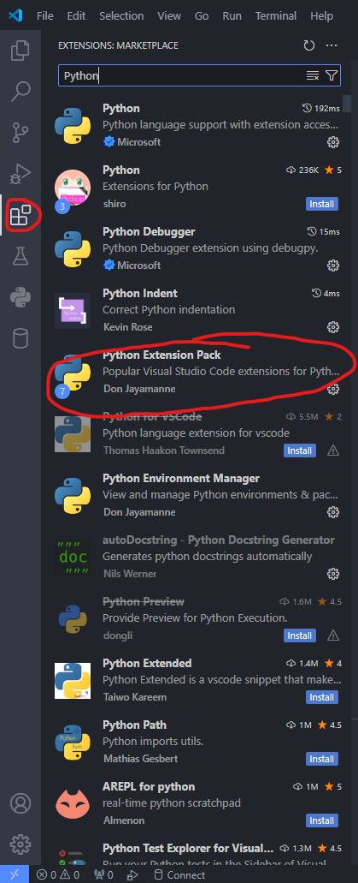Open the filter extensions funnel

[x=332, y=75]
